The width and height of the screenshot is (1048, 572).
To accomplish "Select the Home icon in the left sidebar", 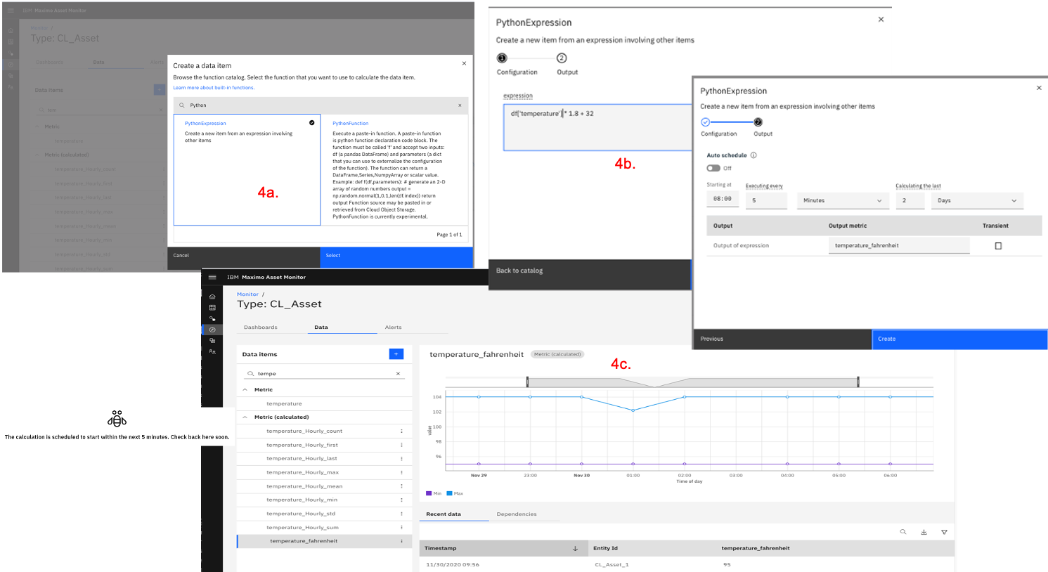I will [x=212, y=296].
